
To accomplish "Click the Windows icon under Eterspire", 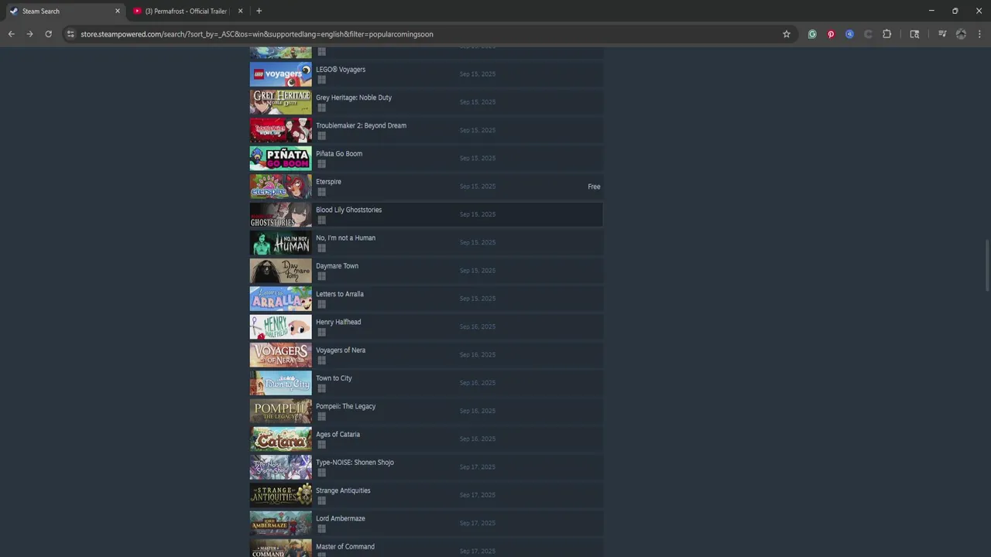I will (x=321, y=192).
